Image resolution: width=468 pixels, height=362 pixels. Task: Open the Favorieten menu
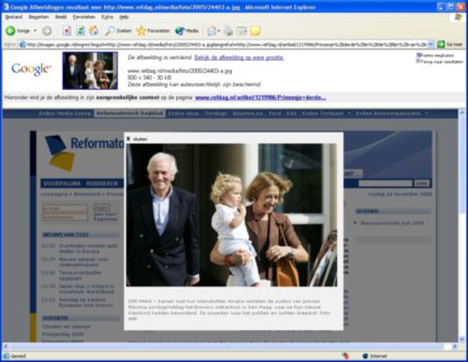84,17
